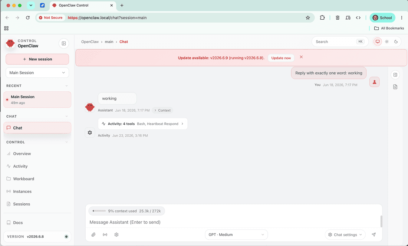The width and height of the screenshot is (408, 246).
Task: Open the Main Session dropdown
Action: pos(37,73)
